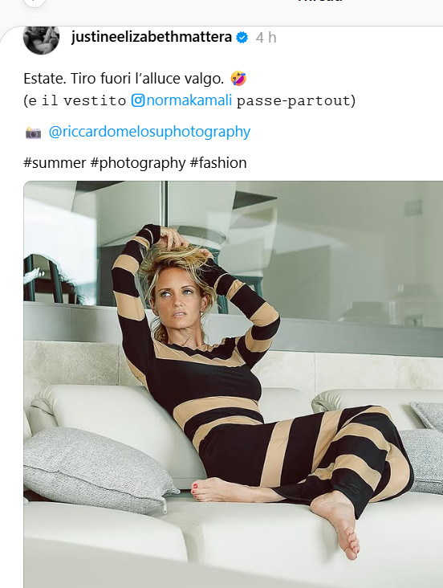This screenshot has height=588, width=443.
Task: Open the justineelizabethmattera profile name
Action: pos(152,37)
